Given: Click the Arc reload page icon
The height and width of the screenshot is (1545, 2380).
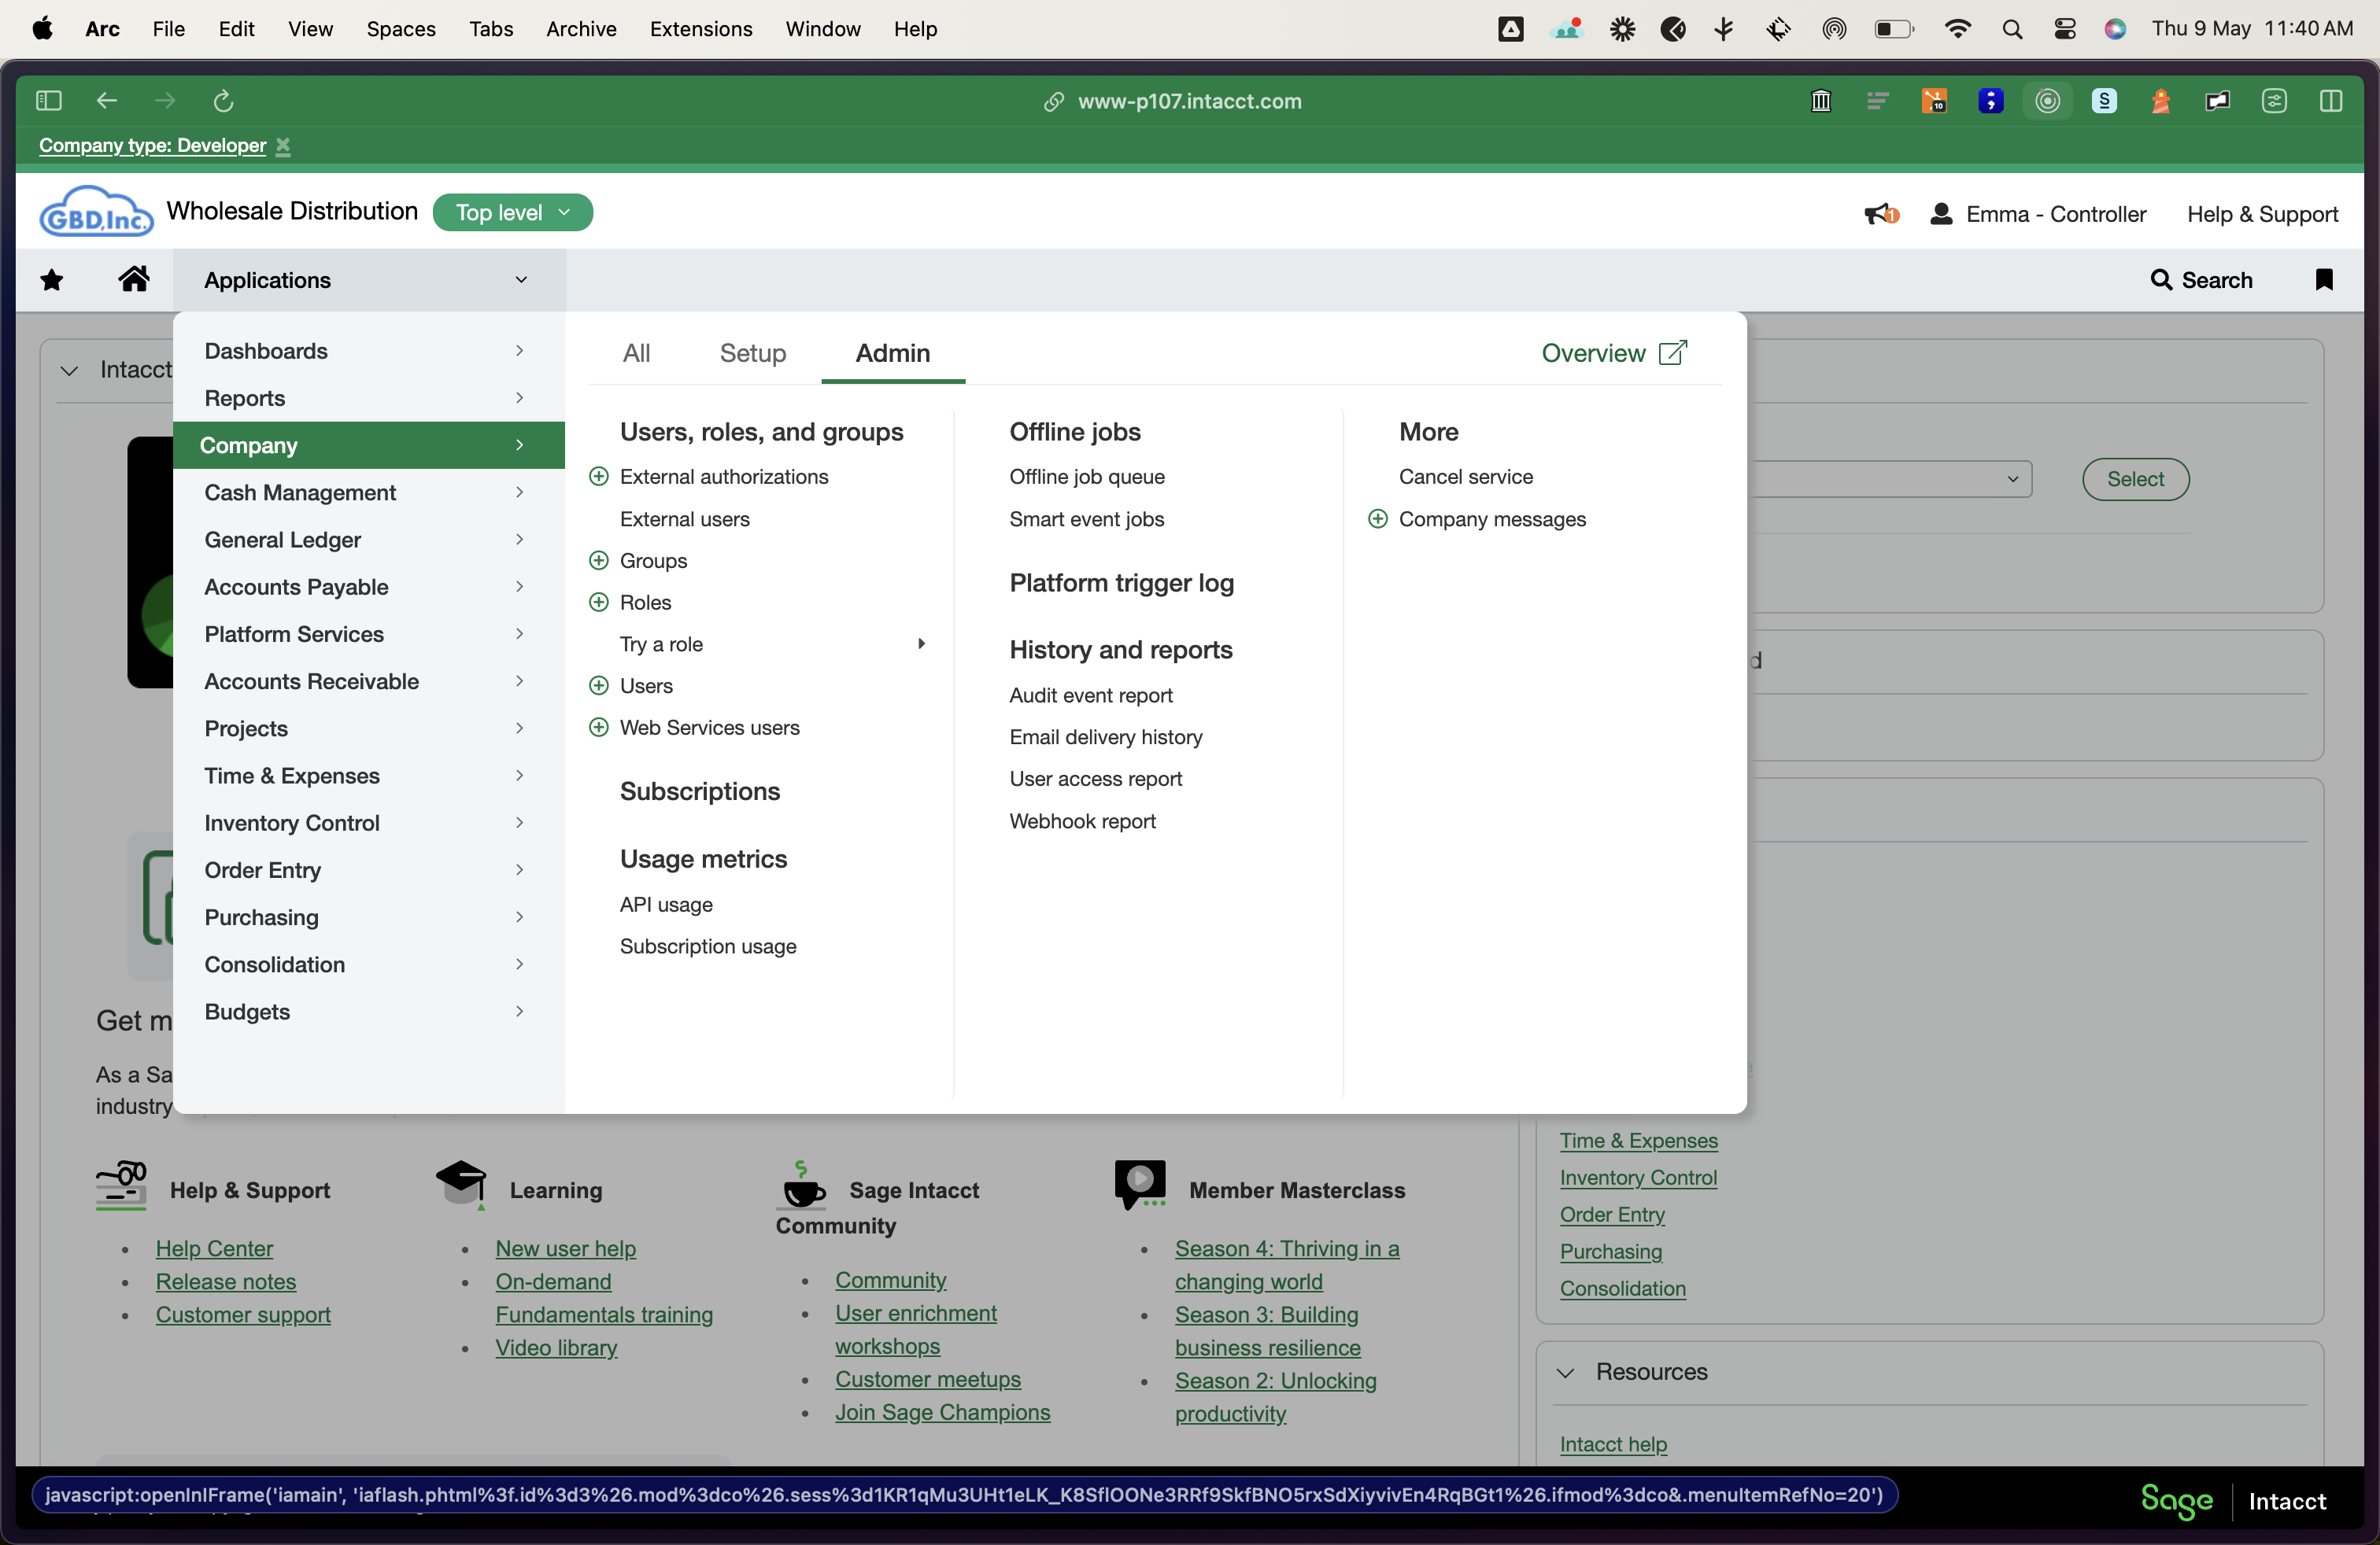Looking at the screenshot, I should click(223, 101).
